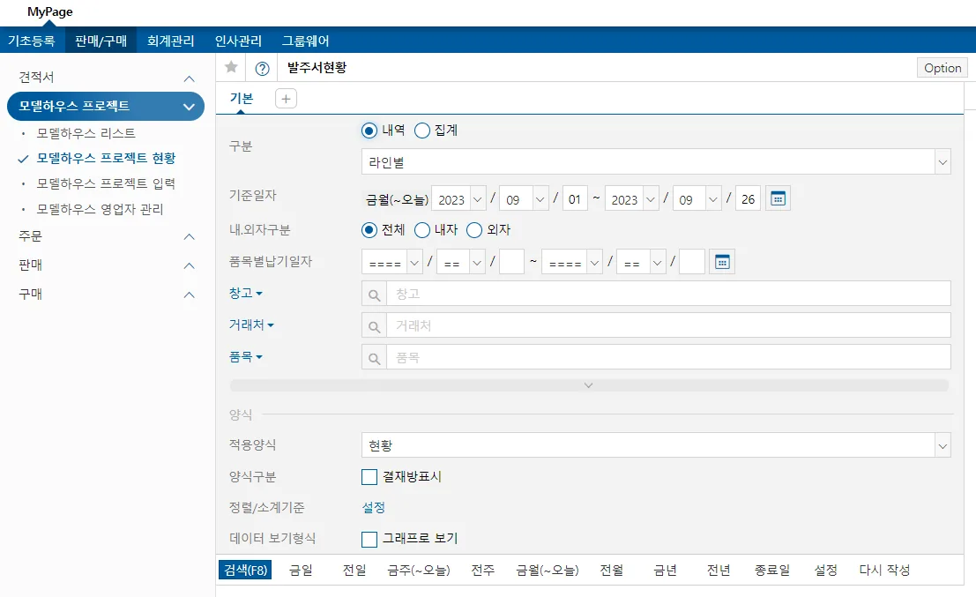The image size is (976, 597).
Task: Click the 거래처 search magnifier icon
Action: [374, 326]
